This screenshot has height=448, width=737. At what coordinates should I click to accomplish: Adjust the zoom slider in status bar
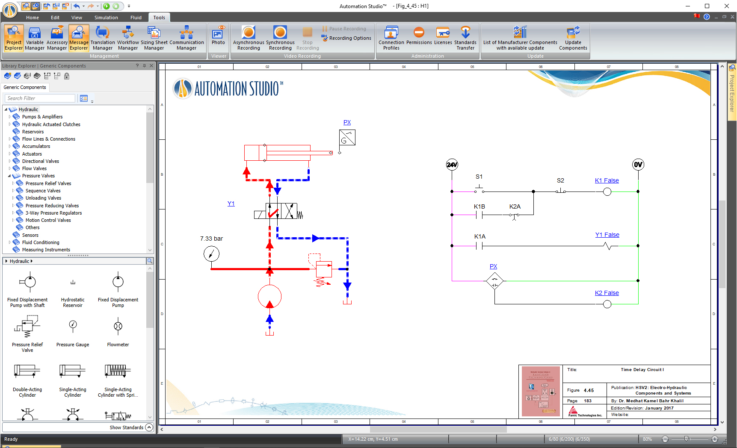coord(686,439)
